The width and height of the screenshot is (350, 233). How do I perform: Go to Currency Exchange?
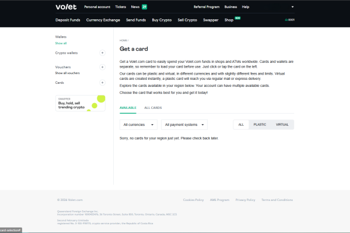tap(103, 20)
